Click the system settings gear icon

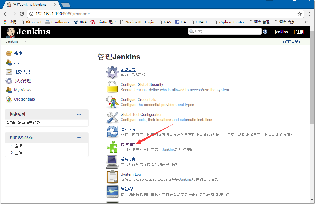112,72
